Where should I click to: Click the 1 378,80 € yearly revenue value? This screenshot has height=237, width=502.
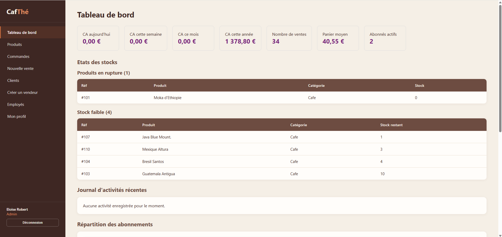(240, 41)
